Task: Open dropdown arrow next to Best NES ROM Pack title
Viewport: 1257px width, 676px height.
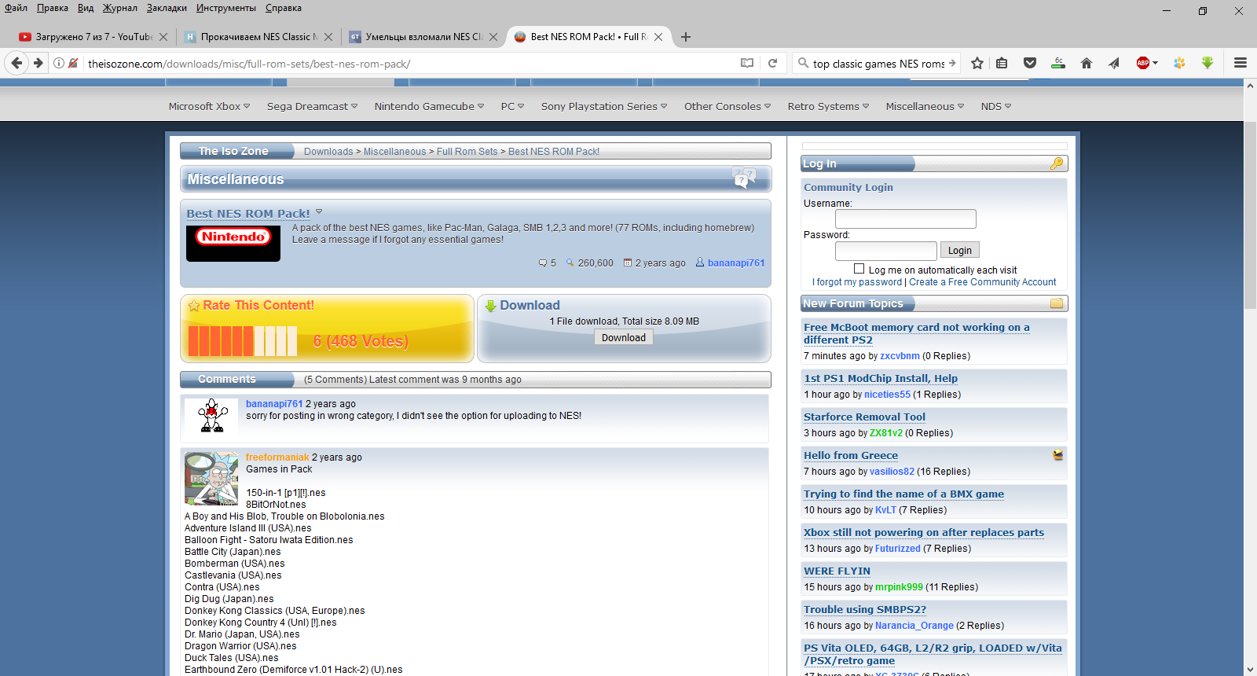Action: (x=319, y=212)
